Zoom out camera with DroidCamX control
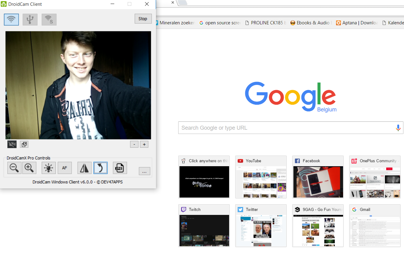Screen dimensions: 404x263 [14, 168]
